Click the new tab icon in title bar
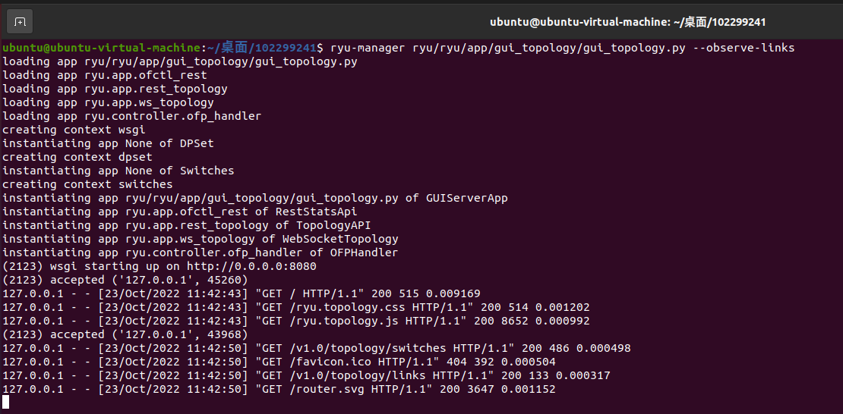 (x=21, y=21)
